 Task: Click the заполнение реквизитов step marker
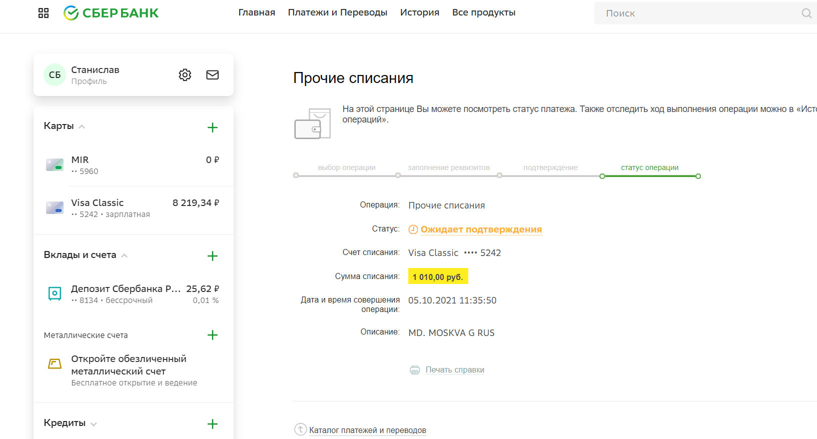pyautogui.click(x=398, y=175)
